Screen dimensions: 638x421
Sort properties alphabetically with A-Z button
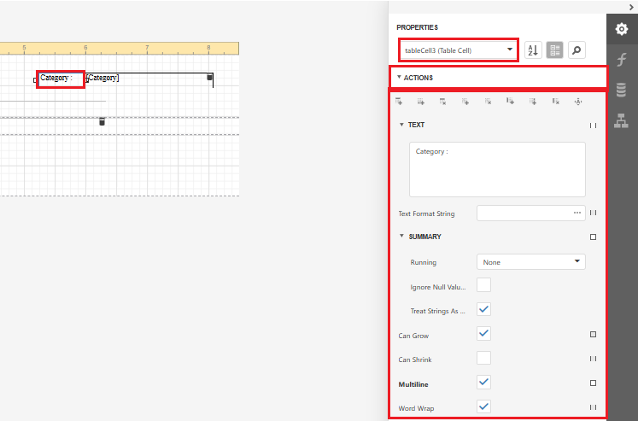pyautogui.click(x=533, y=50)
